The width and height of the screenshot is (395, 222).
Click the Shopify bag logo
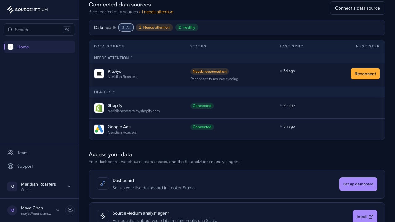coord(99,108)
